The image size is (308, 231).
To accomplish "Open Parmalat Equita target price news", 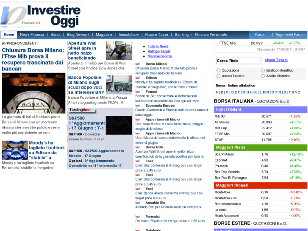I will coord(170,221).
